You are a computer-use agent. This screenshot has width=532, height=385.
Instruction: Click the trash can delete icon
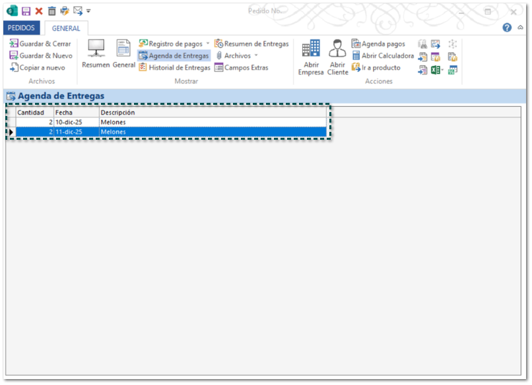[x=52, y=11]
